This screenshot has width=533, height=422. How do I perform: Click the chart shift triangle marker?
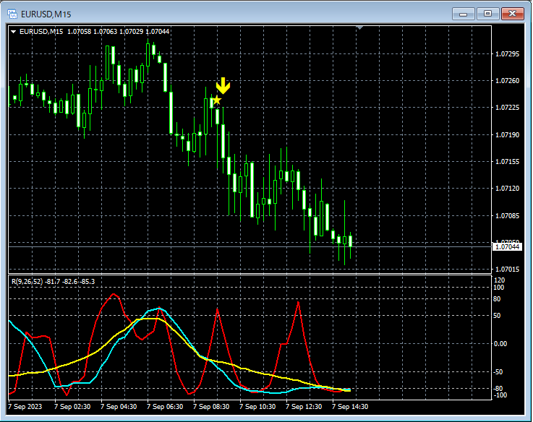360,27
